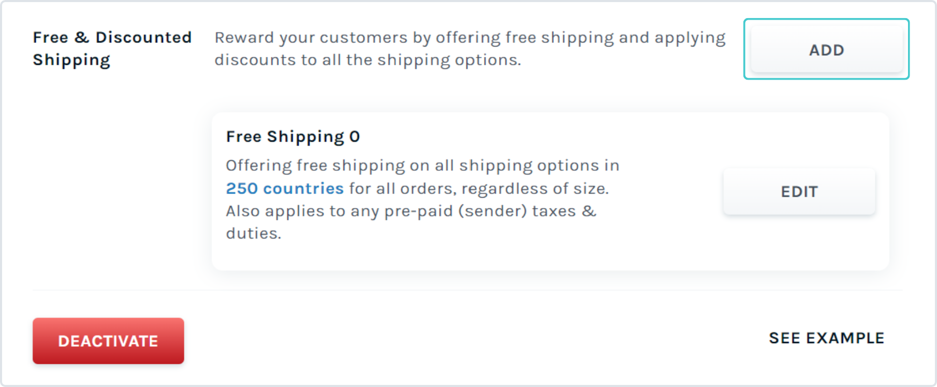Click the ADD button for shipping discounts
Image resolution: width=937 pixels, height=387 pixels.
pos(826,50)
